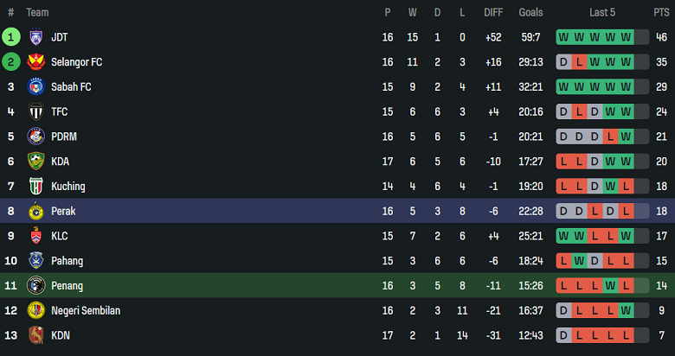
Task: Click the TFC team badge
Action: point(35,111)
